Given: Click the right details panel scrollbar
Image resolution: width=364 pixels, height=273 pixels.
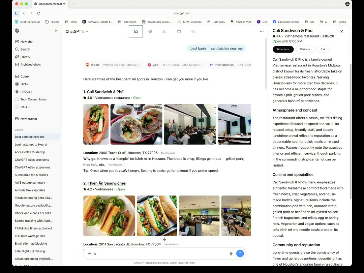Looking at the screenshot, I should (x=351, y=135).
